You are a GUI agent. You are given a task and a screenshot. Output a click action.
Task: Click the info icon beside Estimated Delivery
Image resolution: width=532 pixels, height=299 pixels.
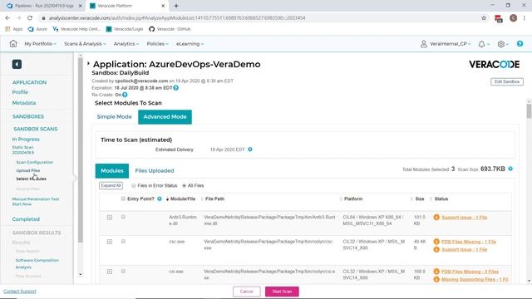pyautogui.click(x=250, y=149)
